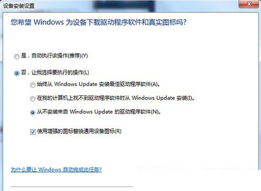261x191 pixels.
Task: Select the 否，让我选择要执行的操作 radio button
Action: pyautogui.click(x=17, y=73)
